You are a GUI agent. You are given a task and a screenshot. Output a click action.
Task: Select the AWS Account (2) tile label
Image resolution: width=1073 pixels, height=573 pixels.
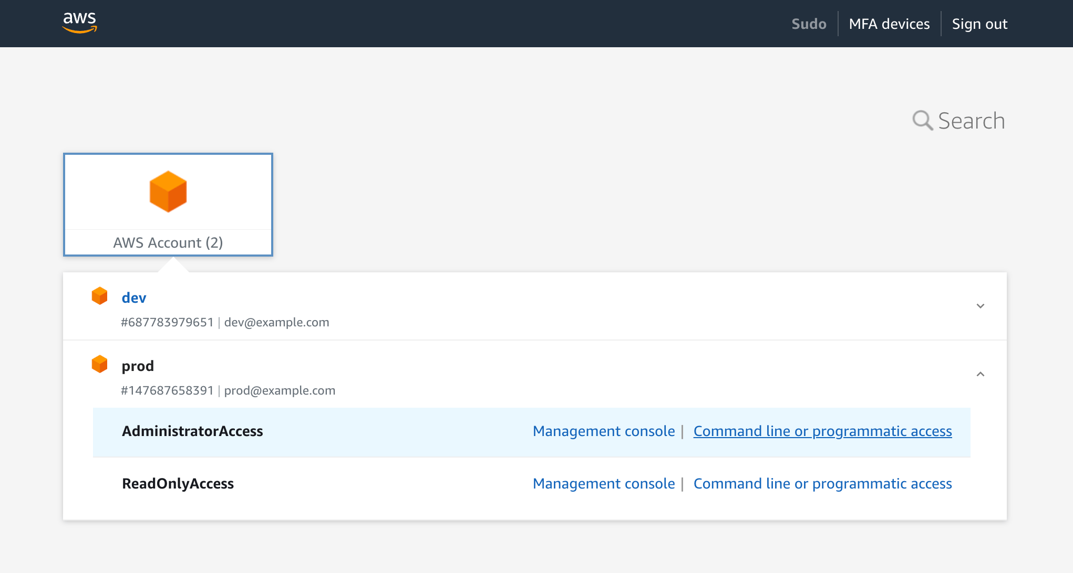coord(168,242)
